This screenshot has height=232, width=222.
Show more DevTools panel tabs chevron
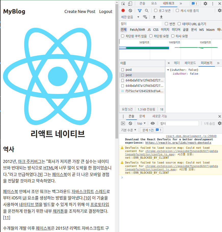181,4
